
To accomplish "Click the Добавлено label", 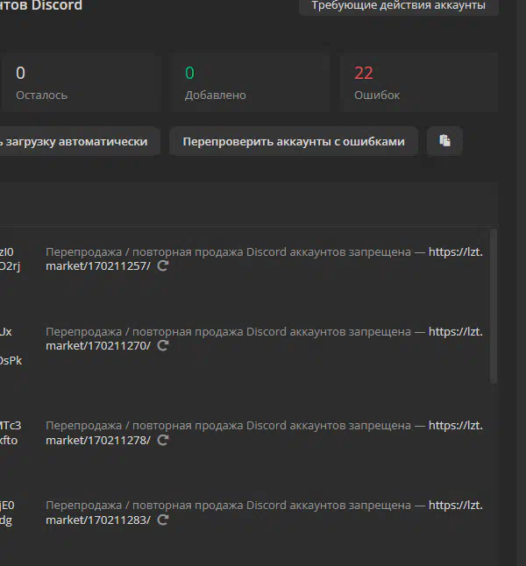I will (x=216, y=96).
